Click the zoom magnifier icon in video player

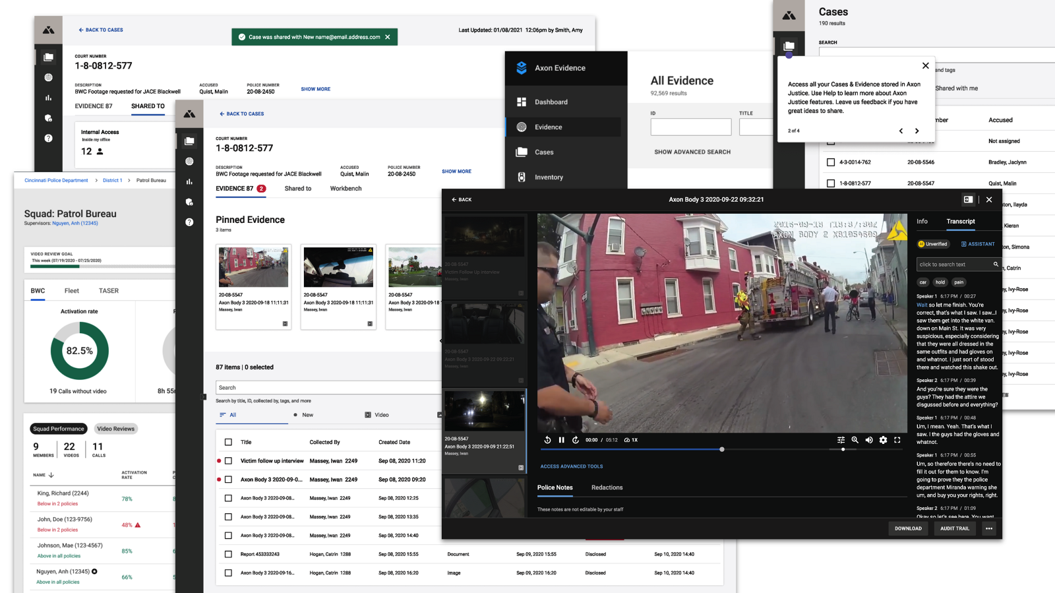[855, 440]
